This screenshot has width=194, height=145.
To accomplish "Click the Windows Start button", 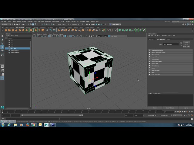I will 3,125.
